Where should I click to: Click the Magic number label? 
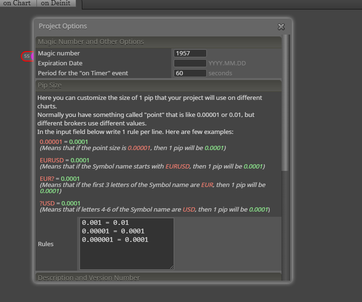(x=59, y=53)
